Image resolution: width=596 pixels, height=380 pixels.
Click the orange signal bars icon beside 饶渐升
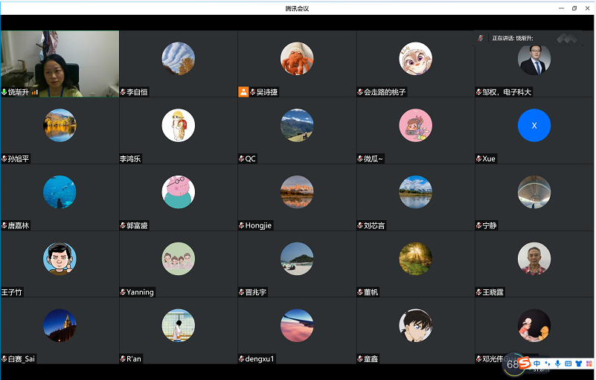point(35,92)
